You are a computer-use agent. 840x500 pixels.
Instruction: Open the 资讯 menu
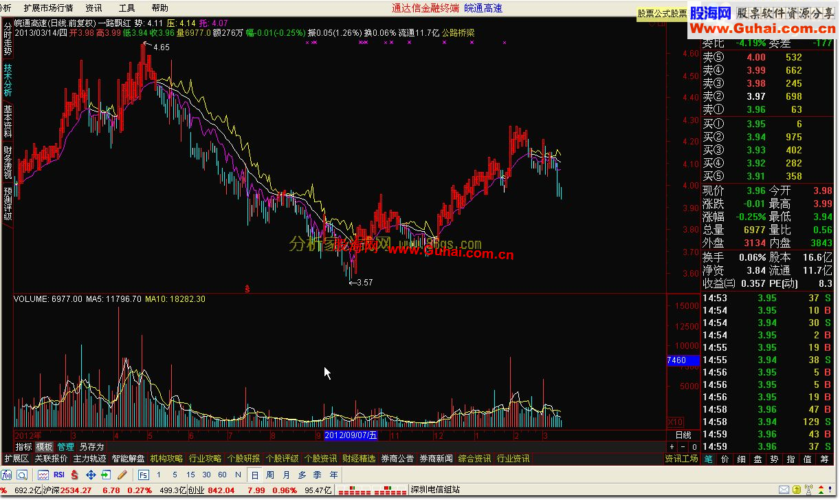93,8
